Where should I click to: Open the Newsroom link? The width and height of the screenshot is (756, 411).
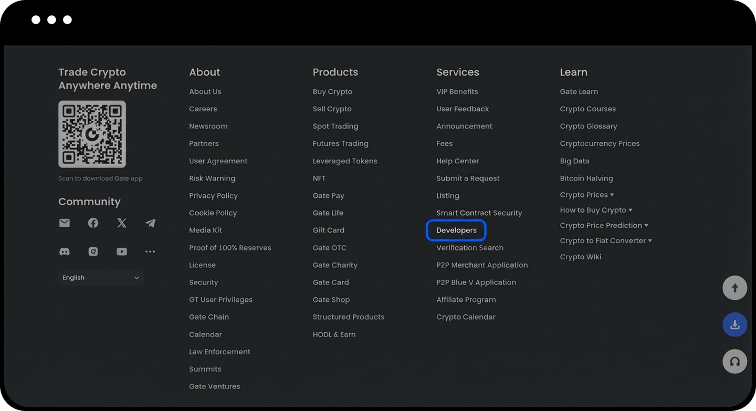coord(208,126)
